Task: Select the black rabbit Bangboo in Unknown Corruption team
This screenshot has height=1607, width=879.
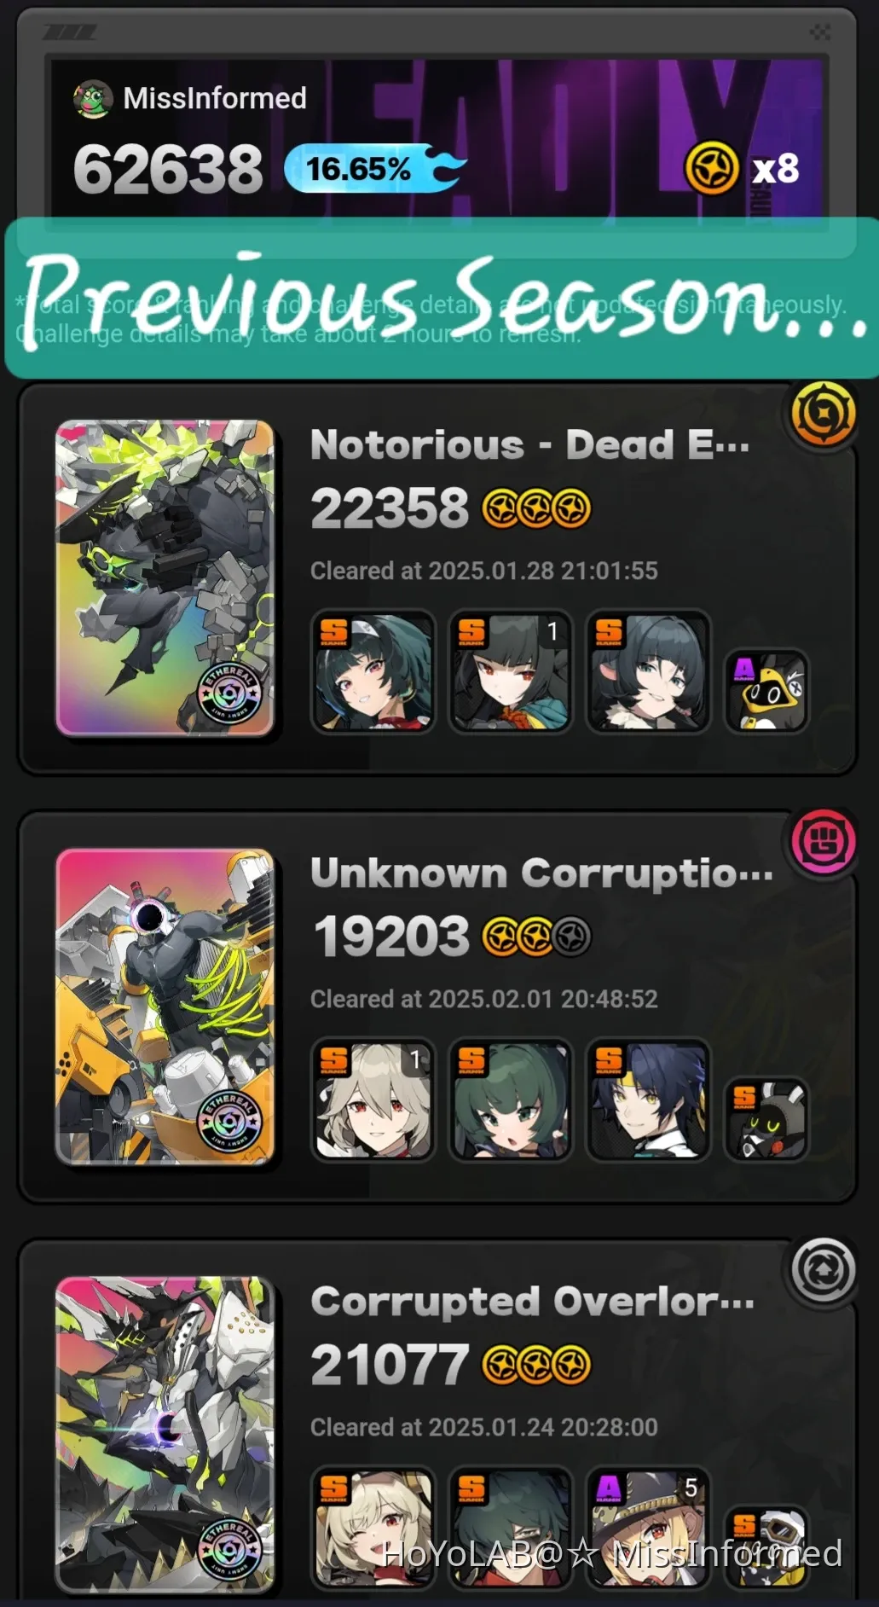Action: click(766, 1120)
